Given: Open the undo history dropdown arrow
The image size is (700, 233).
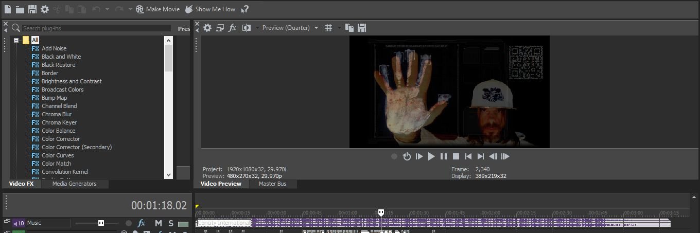Looking at the screenshot, I should pyautogui.click(x=107, y=9).
